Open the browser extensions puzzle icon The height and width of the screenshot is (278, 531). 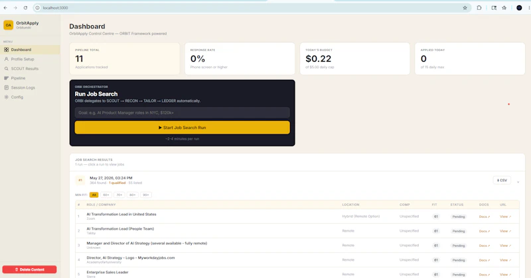(479, 8)
